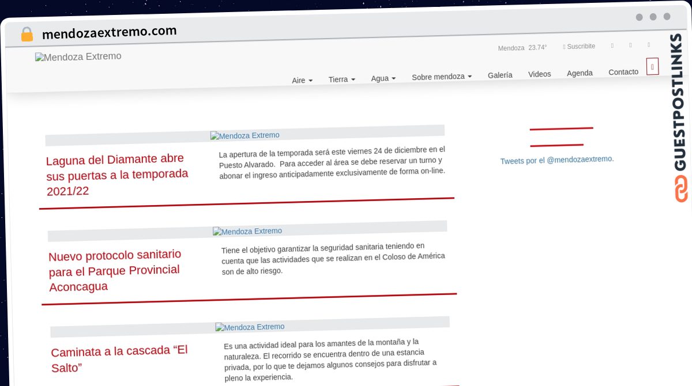Image resolution: width=692 pixels, height=386 pixels.
Task: Click the rightmost small icon in top bar
Action: [x=648, y=45]
